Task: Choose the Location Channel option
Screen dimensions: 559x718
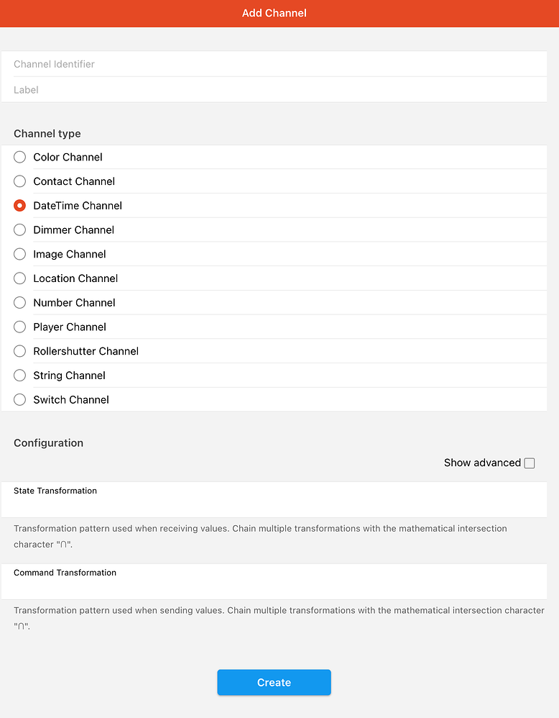Action: [x=20, y=278]
